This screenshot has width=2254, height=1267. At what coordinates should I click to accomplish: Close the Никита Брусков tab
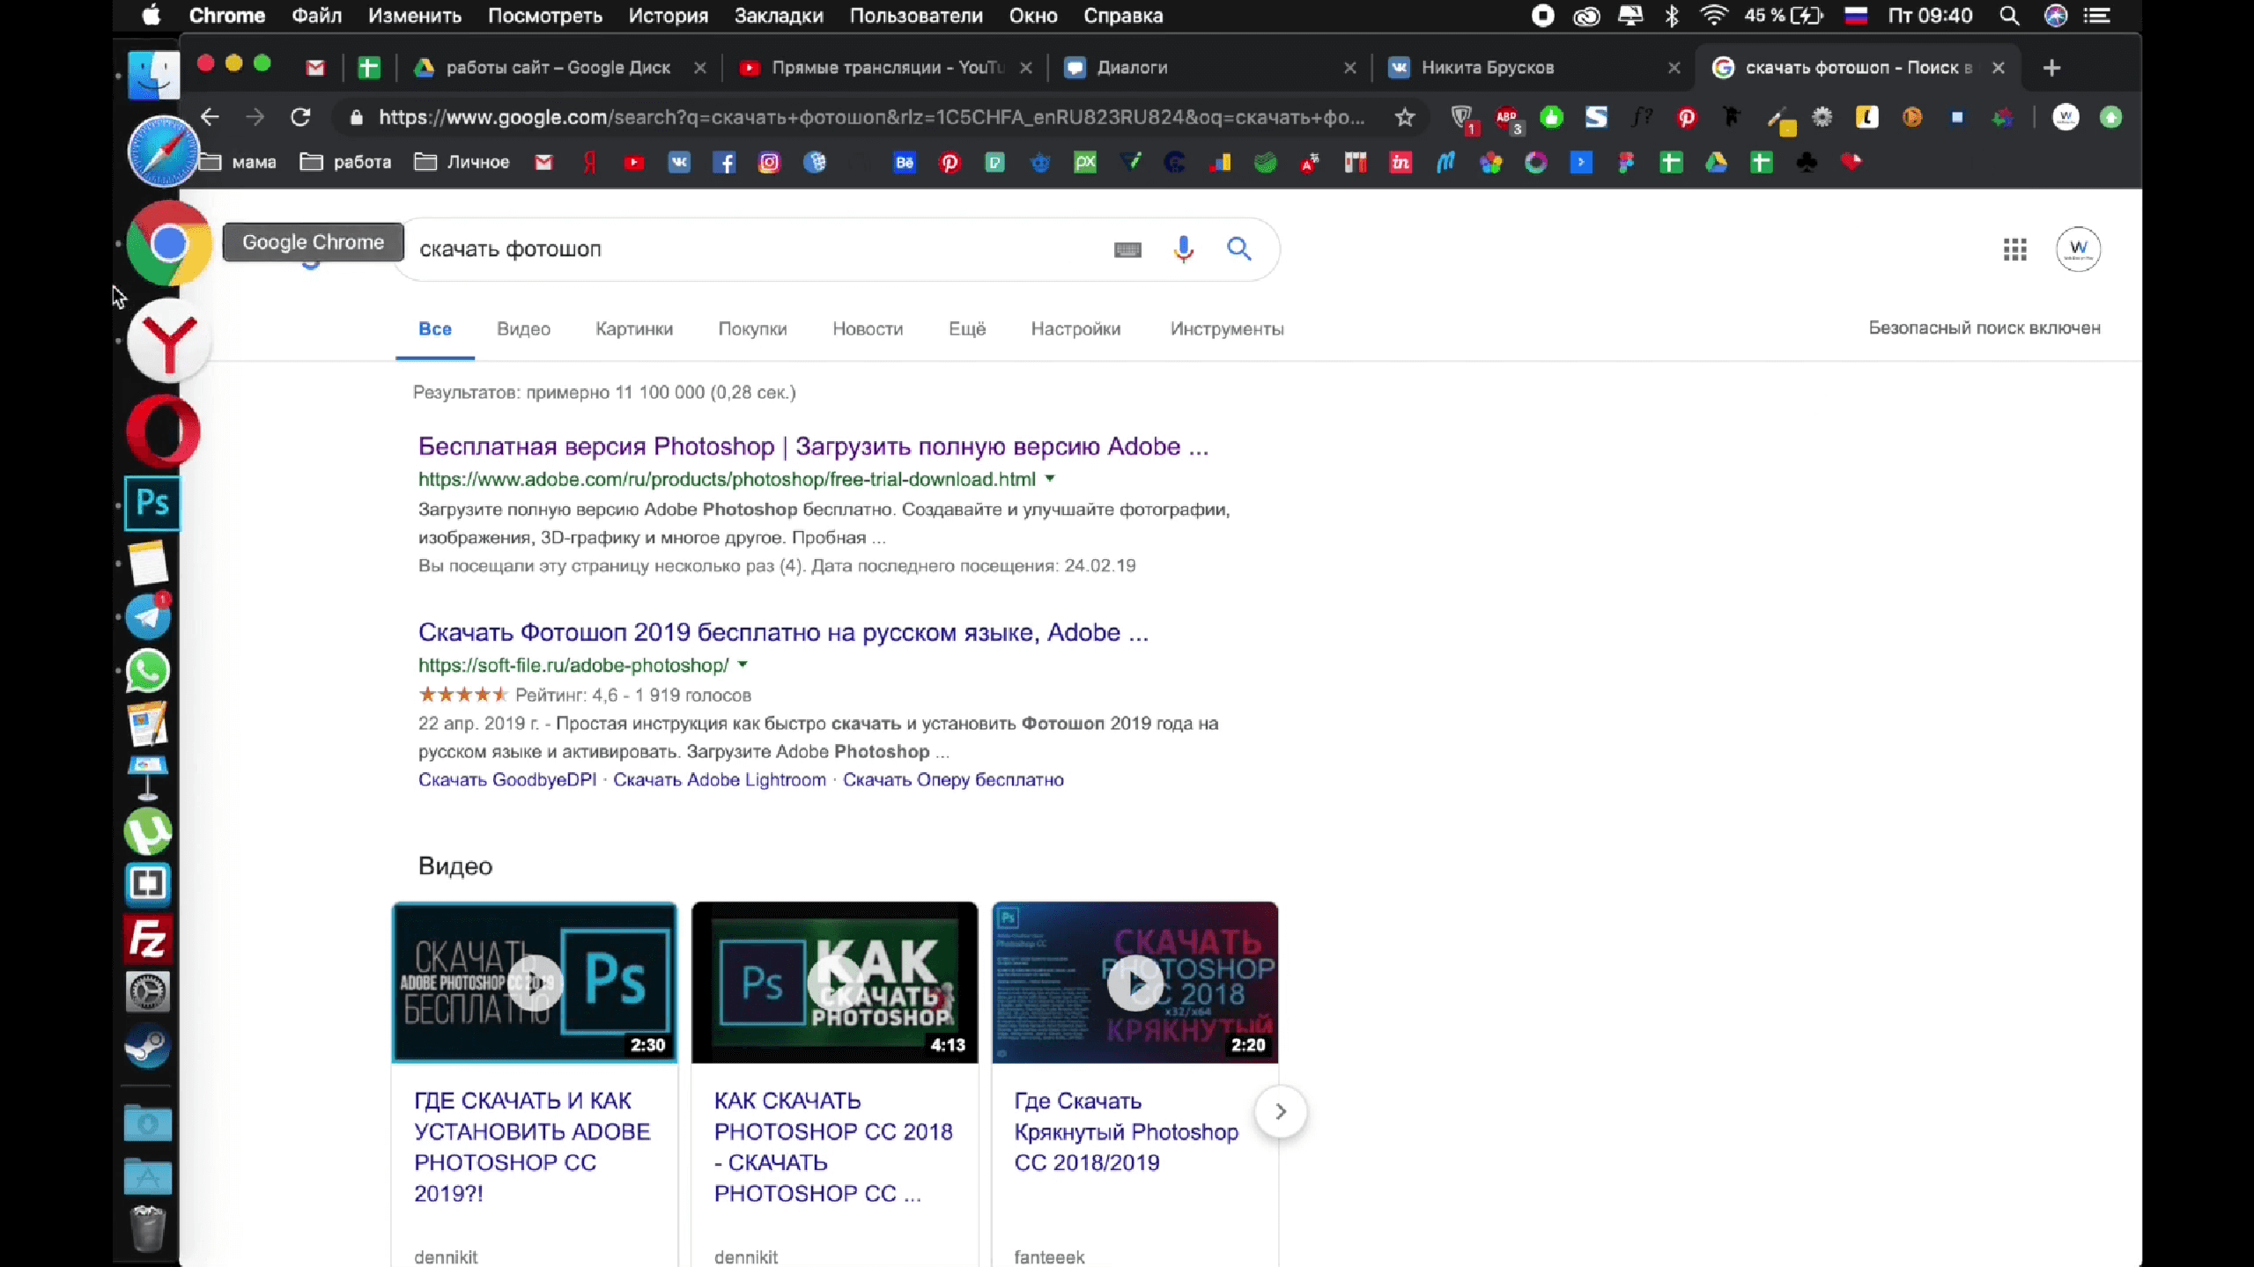pyautogui.click(x=1674, y=68)
